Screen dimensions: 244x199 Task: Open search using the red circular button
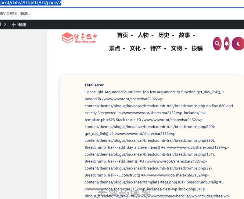pos(217,43)
